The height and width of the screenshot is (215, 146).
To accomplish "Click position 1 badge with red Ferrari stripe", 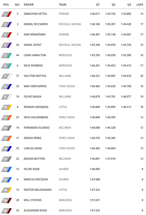I will tap(6, 14).
